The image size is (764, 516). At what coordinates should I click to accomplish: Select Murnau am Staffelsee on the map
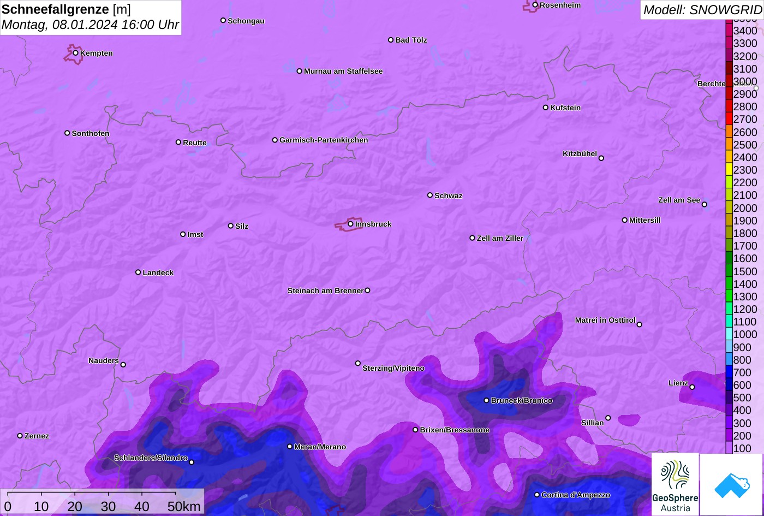click(343, 71)
